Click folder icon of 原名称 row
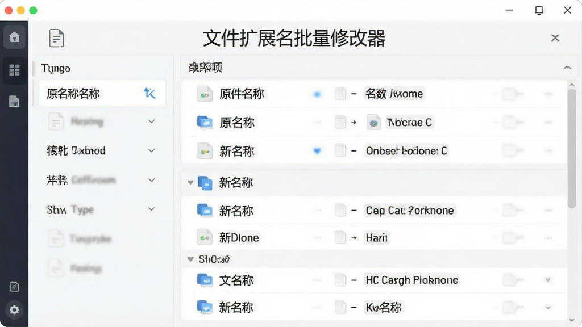Image resolution: width=582 pixels, height=327 pixels. tap(205, 123)
